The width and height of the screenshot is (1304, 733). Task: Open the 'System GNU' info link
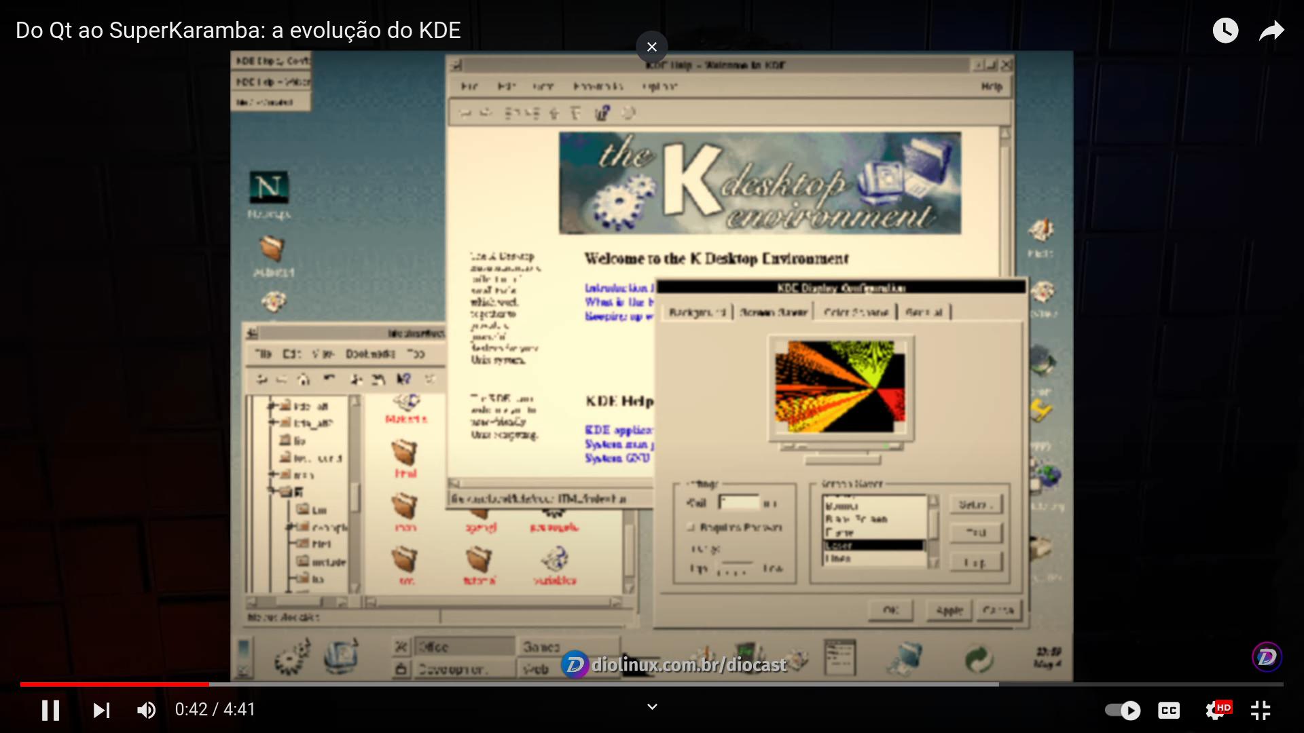[x=617, y=459]
